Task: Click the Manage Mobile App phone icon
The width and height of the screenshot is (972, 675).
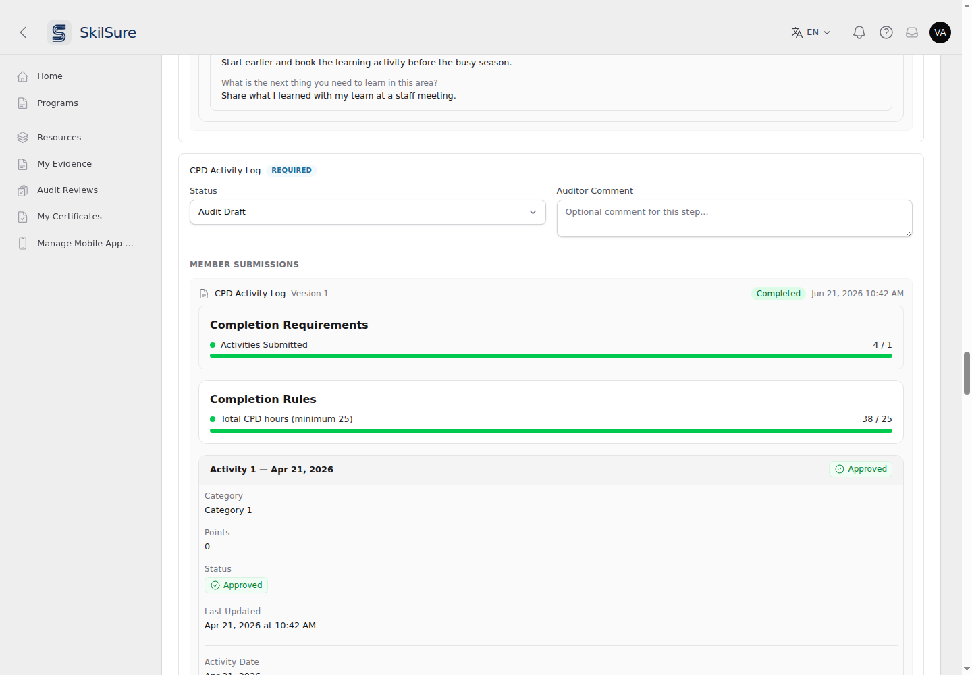Action: point(23,244)
